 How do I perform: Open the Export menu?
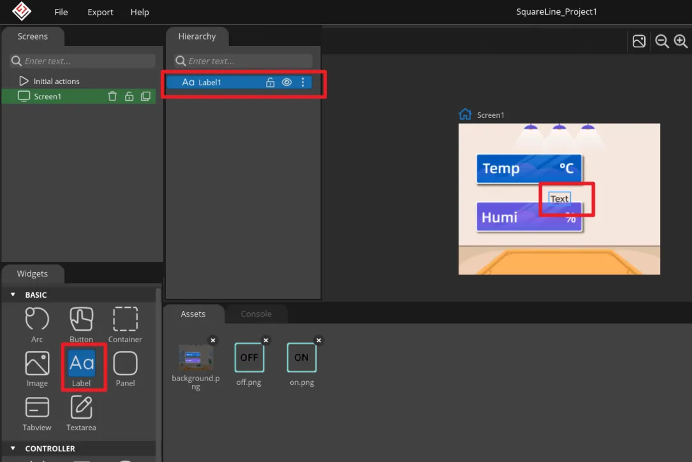pos(100,12)
